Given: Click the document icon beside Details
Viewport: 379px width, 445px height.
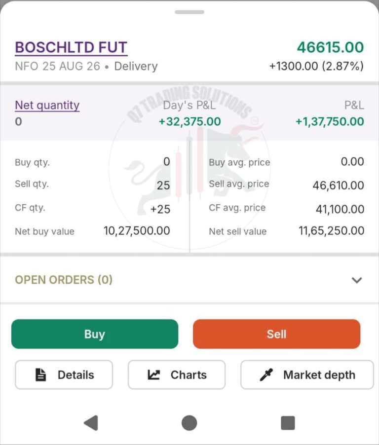Looking at the screenshot, I should pyautogui.click(x=40, y=374).
